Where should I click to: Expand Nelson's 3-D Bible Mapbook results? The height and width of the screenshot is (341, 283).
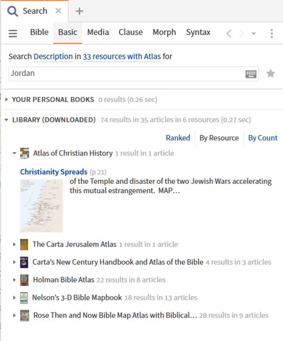coord(14,298)
